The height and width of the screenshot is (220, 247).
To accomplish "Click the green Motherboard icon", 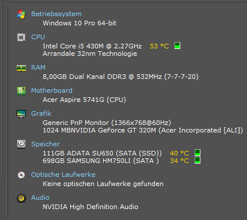I will [x=21, y=91].
